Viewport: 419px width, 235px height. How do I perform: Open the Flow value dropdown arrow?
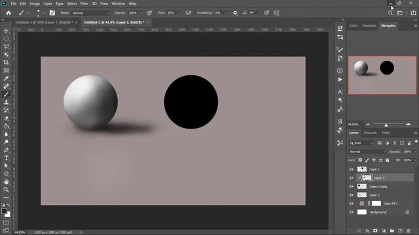(x=180, y=13)
